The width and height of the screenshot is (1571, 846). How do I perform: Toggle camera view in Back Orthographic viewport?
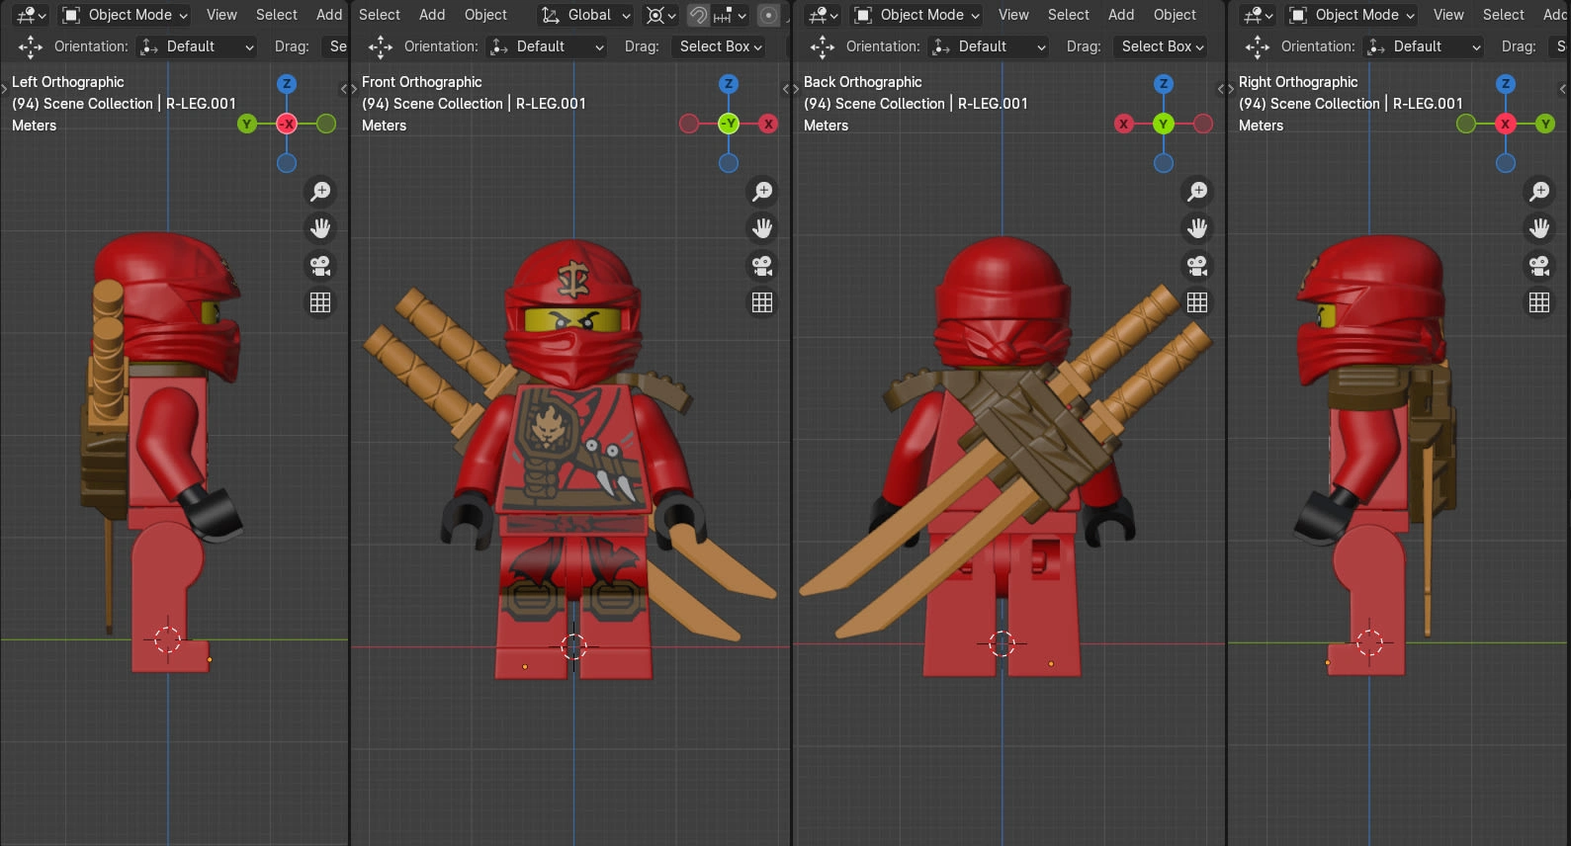point(1197,266)
